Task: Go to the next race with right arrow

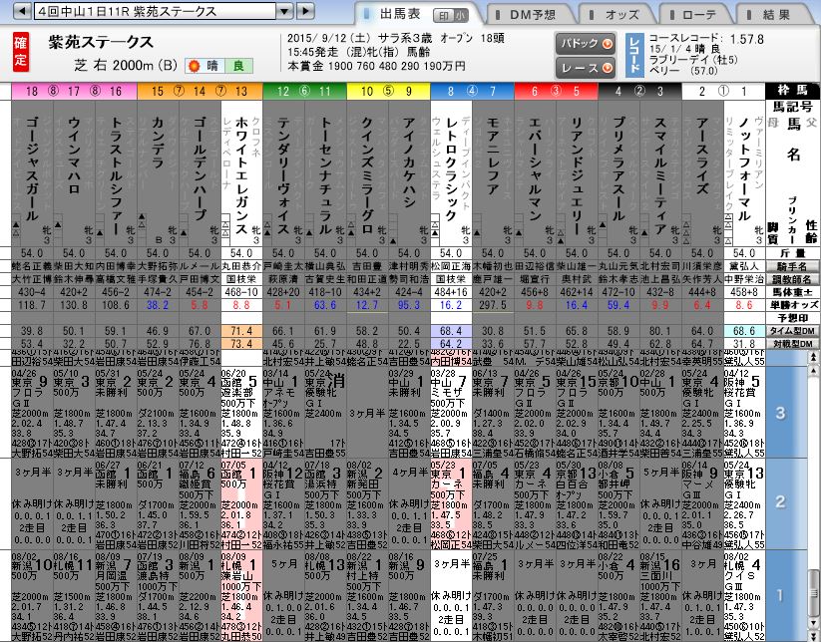Action: click(x=306, y=10)
